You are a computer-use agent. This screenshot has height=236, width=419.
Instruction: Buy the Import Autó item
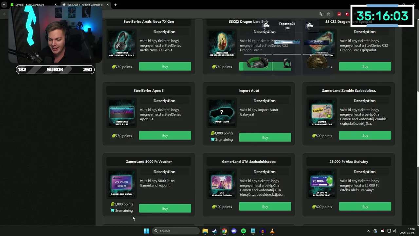point(265,137)
